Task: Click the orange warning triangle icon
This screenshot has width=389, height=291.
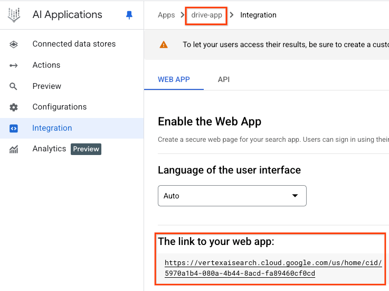Action: [164, 44]
